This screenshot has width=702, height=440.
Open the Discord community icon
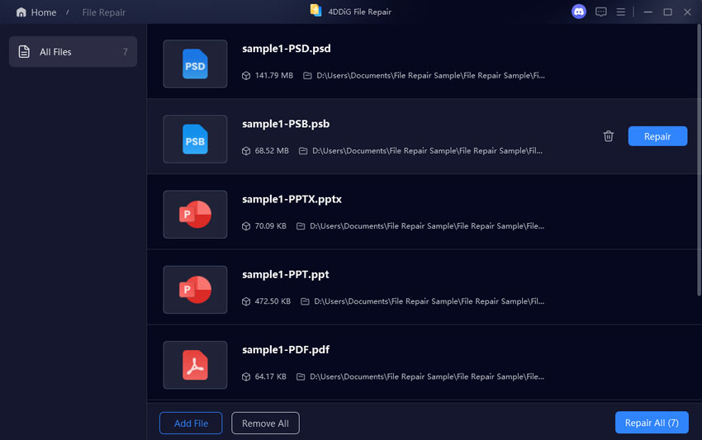pos(578,12)
